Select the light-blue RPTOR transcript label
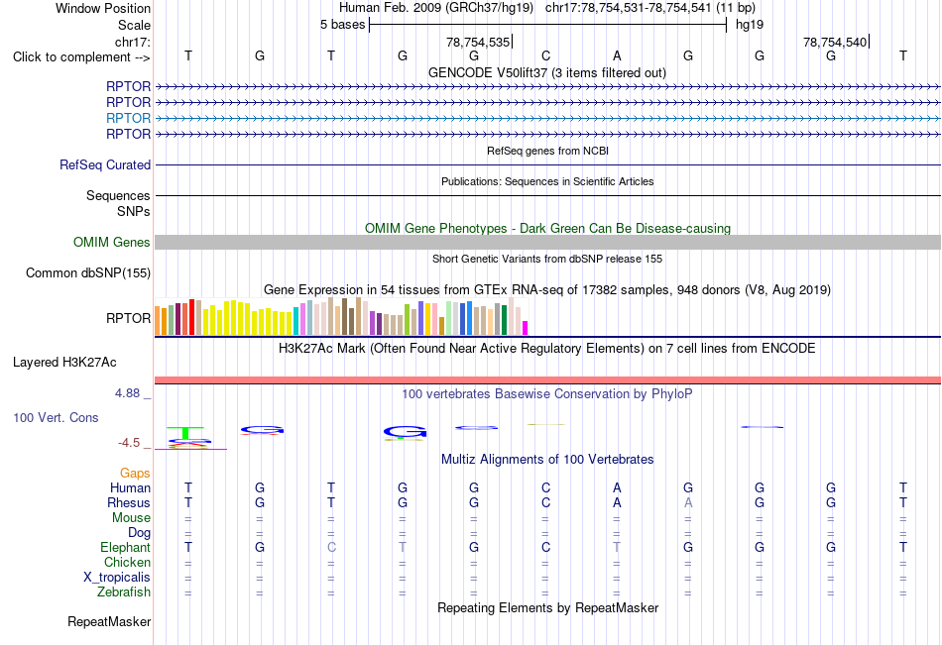Screen dimensions: 942x645 tap(128, 118)
